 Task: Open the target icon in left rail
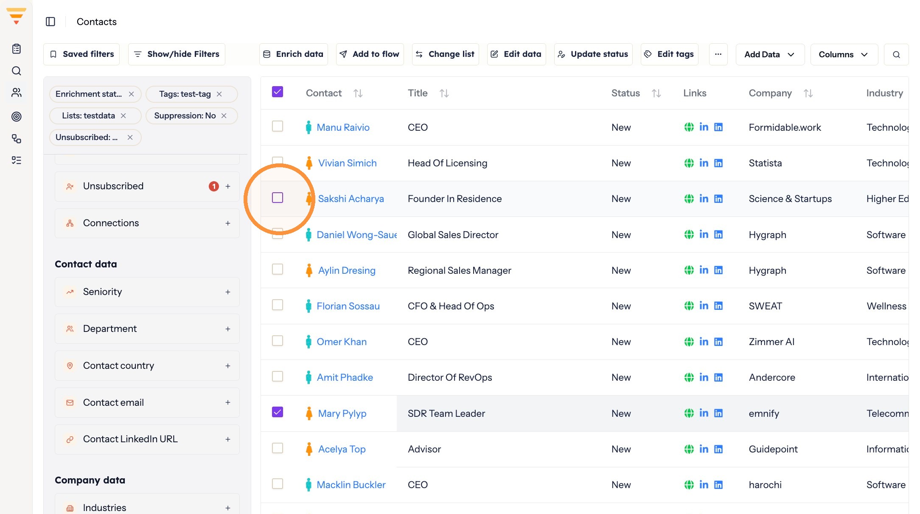tap(17, 116)
